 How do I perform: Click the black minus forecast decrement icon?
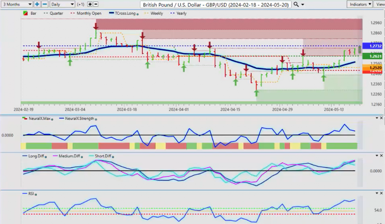[x=96, y=4]
